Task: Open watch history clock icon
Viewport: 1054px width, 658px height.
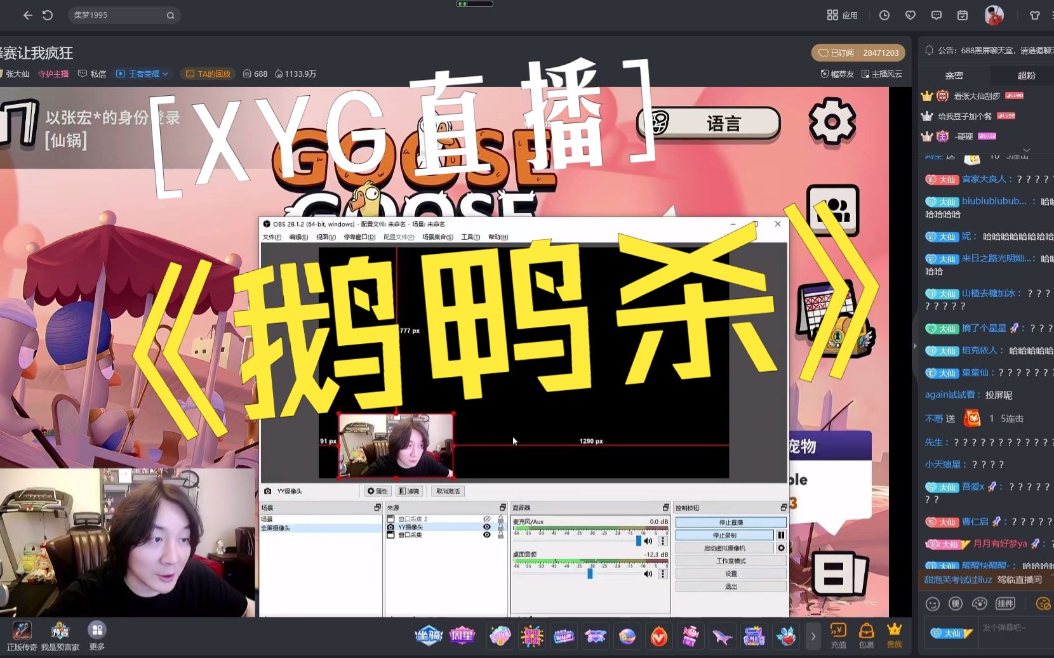Action: (x=884, y=15)
